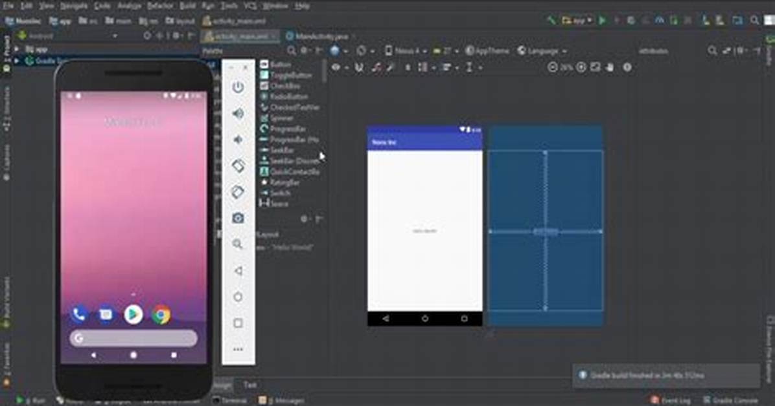
Task: Open Play Store on emulator home screen
Action: [133, 314]
